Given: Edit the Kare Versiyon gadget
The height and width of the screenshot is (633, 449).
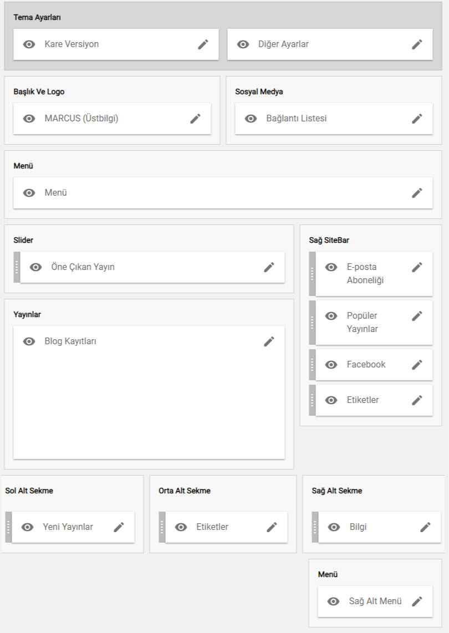Looking at the screenshot, I should click(x=203, y=44).
